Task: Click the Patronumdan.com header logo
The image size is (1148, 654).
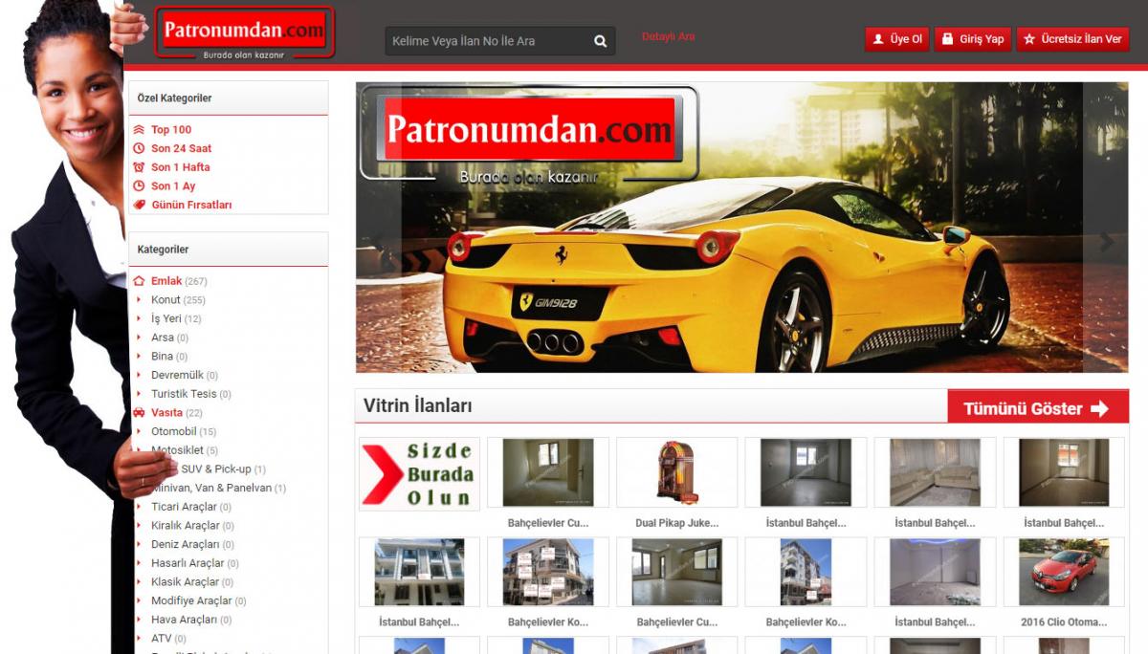Action: point(244,33)
